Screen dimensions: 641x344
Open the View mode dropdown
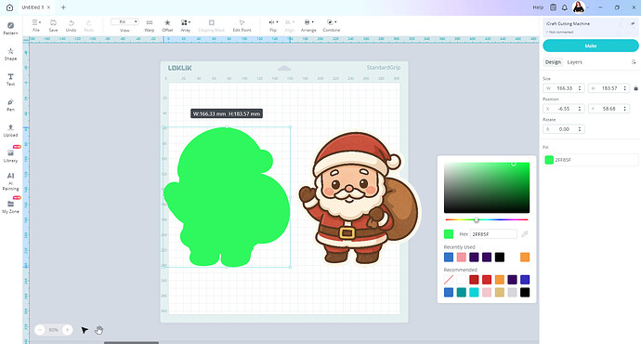[124, 21]
